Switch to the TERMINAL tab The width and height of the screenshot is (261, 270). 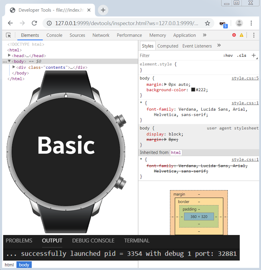coord(137,240)
